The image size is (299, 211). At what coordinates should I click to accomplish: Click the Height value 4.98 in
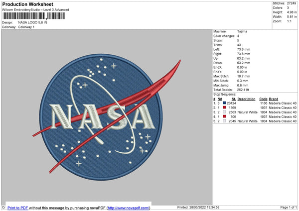[x=292, y=12]
